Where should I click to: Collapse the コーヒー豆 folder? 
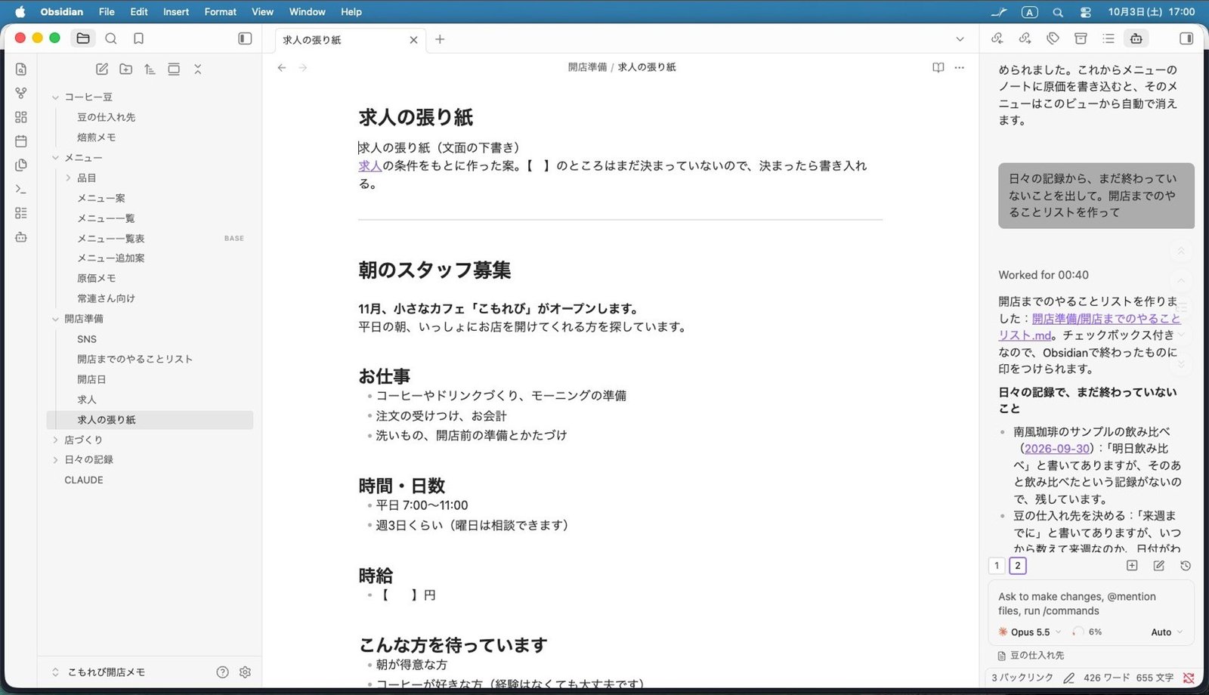tap(55, 97)
